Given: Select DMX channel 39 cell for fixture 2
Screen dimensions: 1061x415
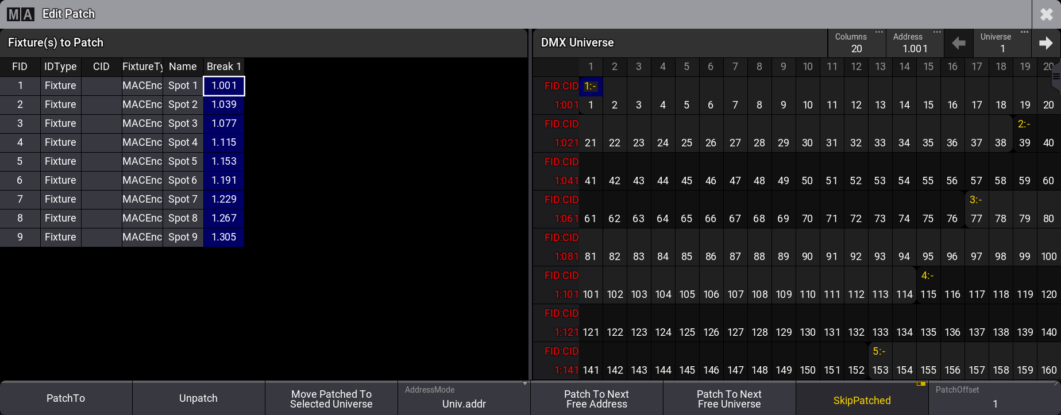Looking at the screenshot, I should point(1024,142).
